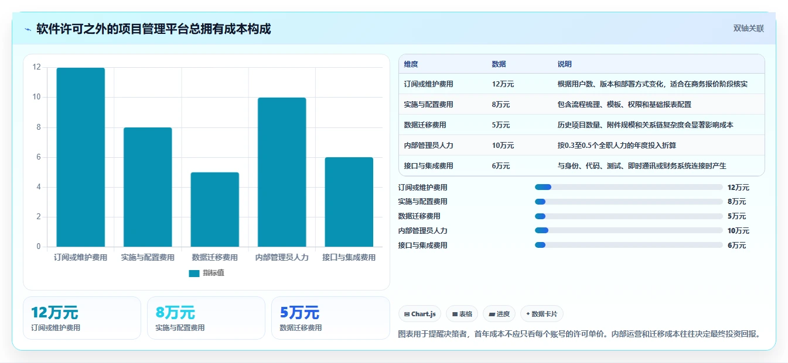The width and height of the screenshot is (788, 363).
Task: Click the Chart.js tag chip
Action: click(x=420, y=314)
